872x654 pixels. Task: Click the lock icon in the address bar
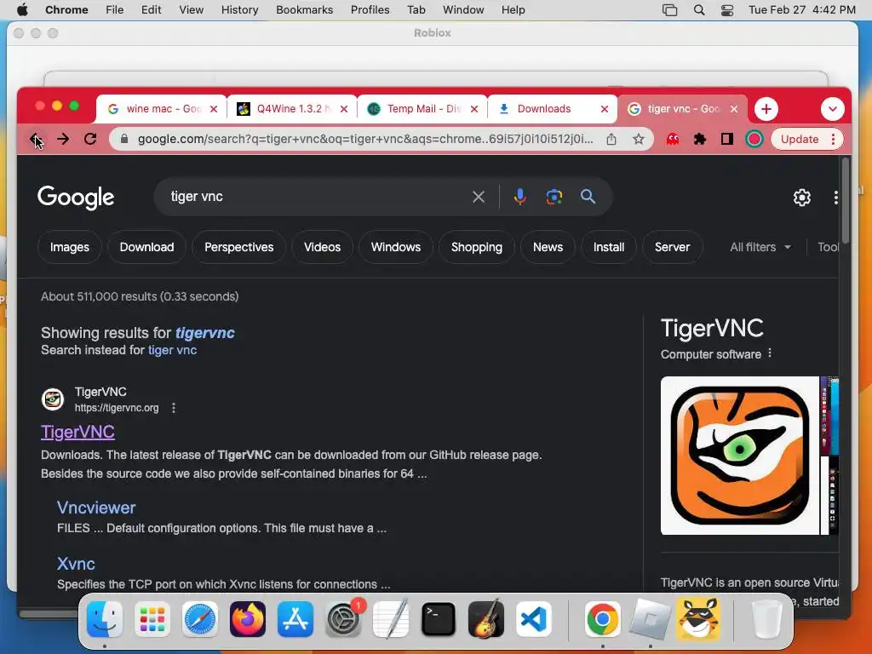[x=124, y=139]
